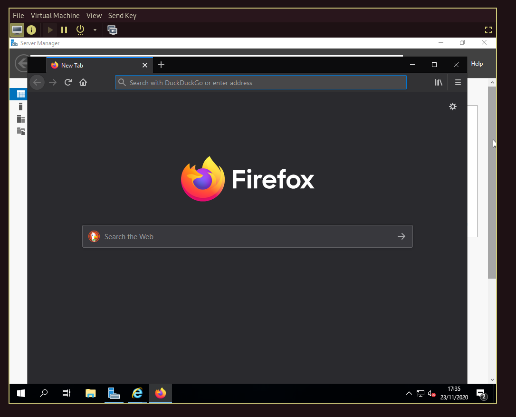516x417 pixels.
Task: Personalize new tab with gear icon
Action: (x=453, y=107)
